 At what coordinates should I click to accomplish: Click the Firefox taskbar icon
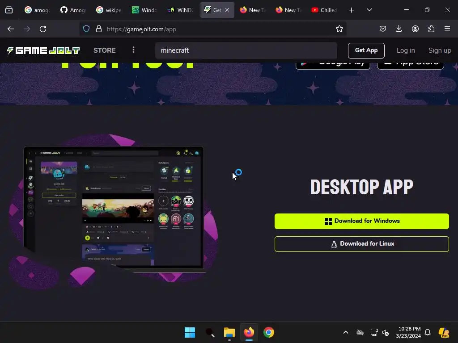coord(249,332)
